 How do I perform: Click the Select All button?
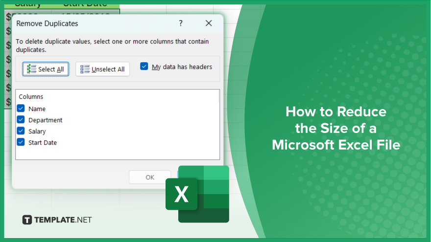[46, 69]
